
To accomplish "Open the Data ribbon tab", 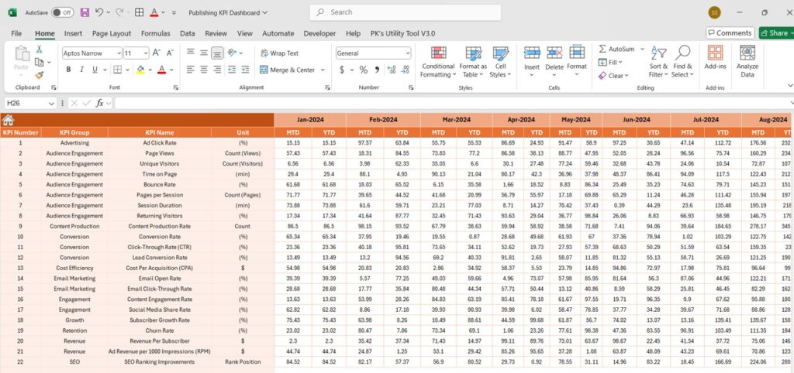I will pyautogui.click(x=188, y=33).
